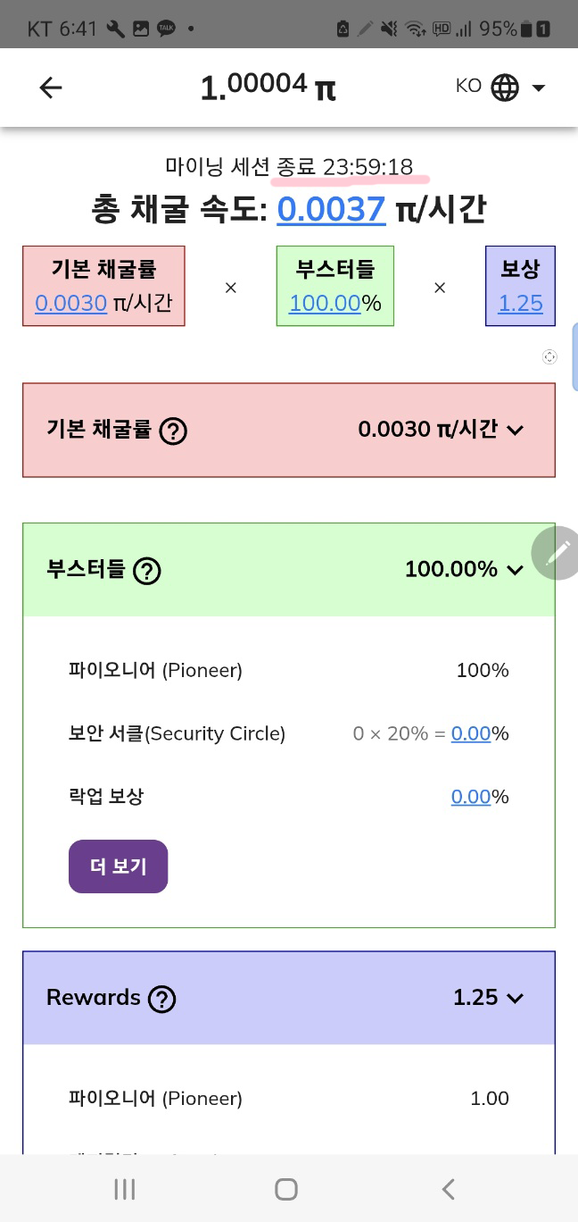Open the KO language dropdown arrow

tap(539, 87)
